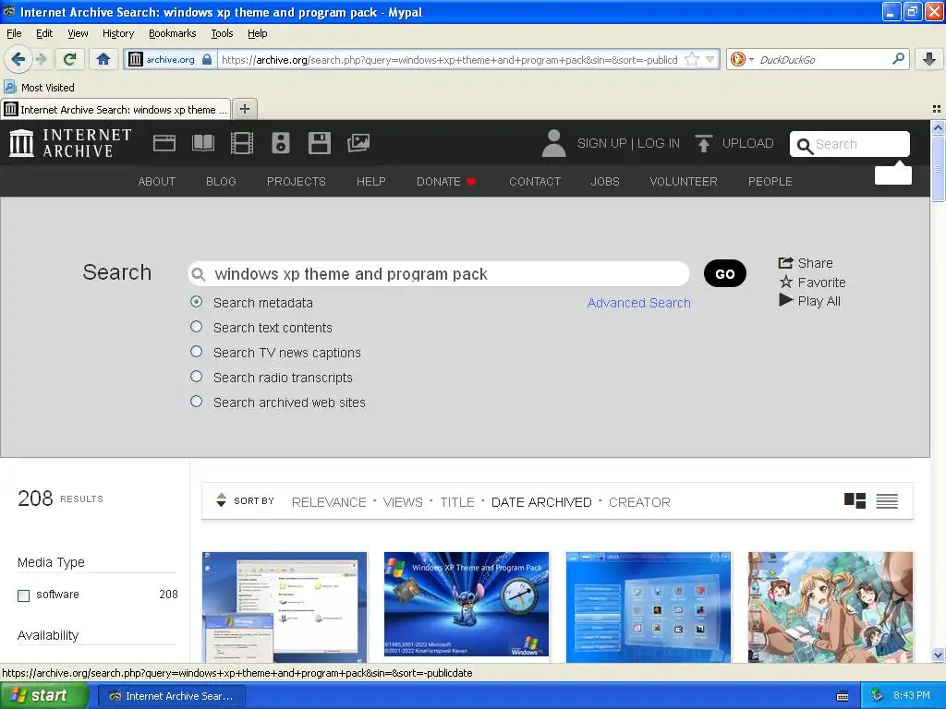Viewport: 946px width, 709px height.
Task: Open the Tools menu
Action: 222,33
